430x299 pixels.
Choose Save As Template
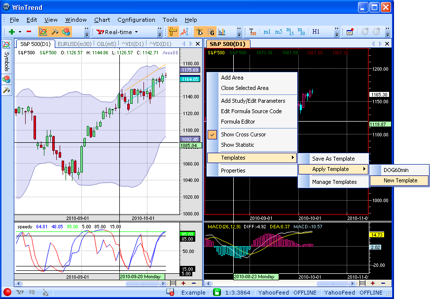(333, 159)
